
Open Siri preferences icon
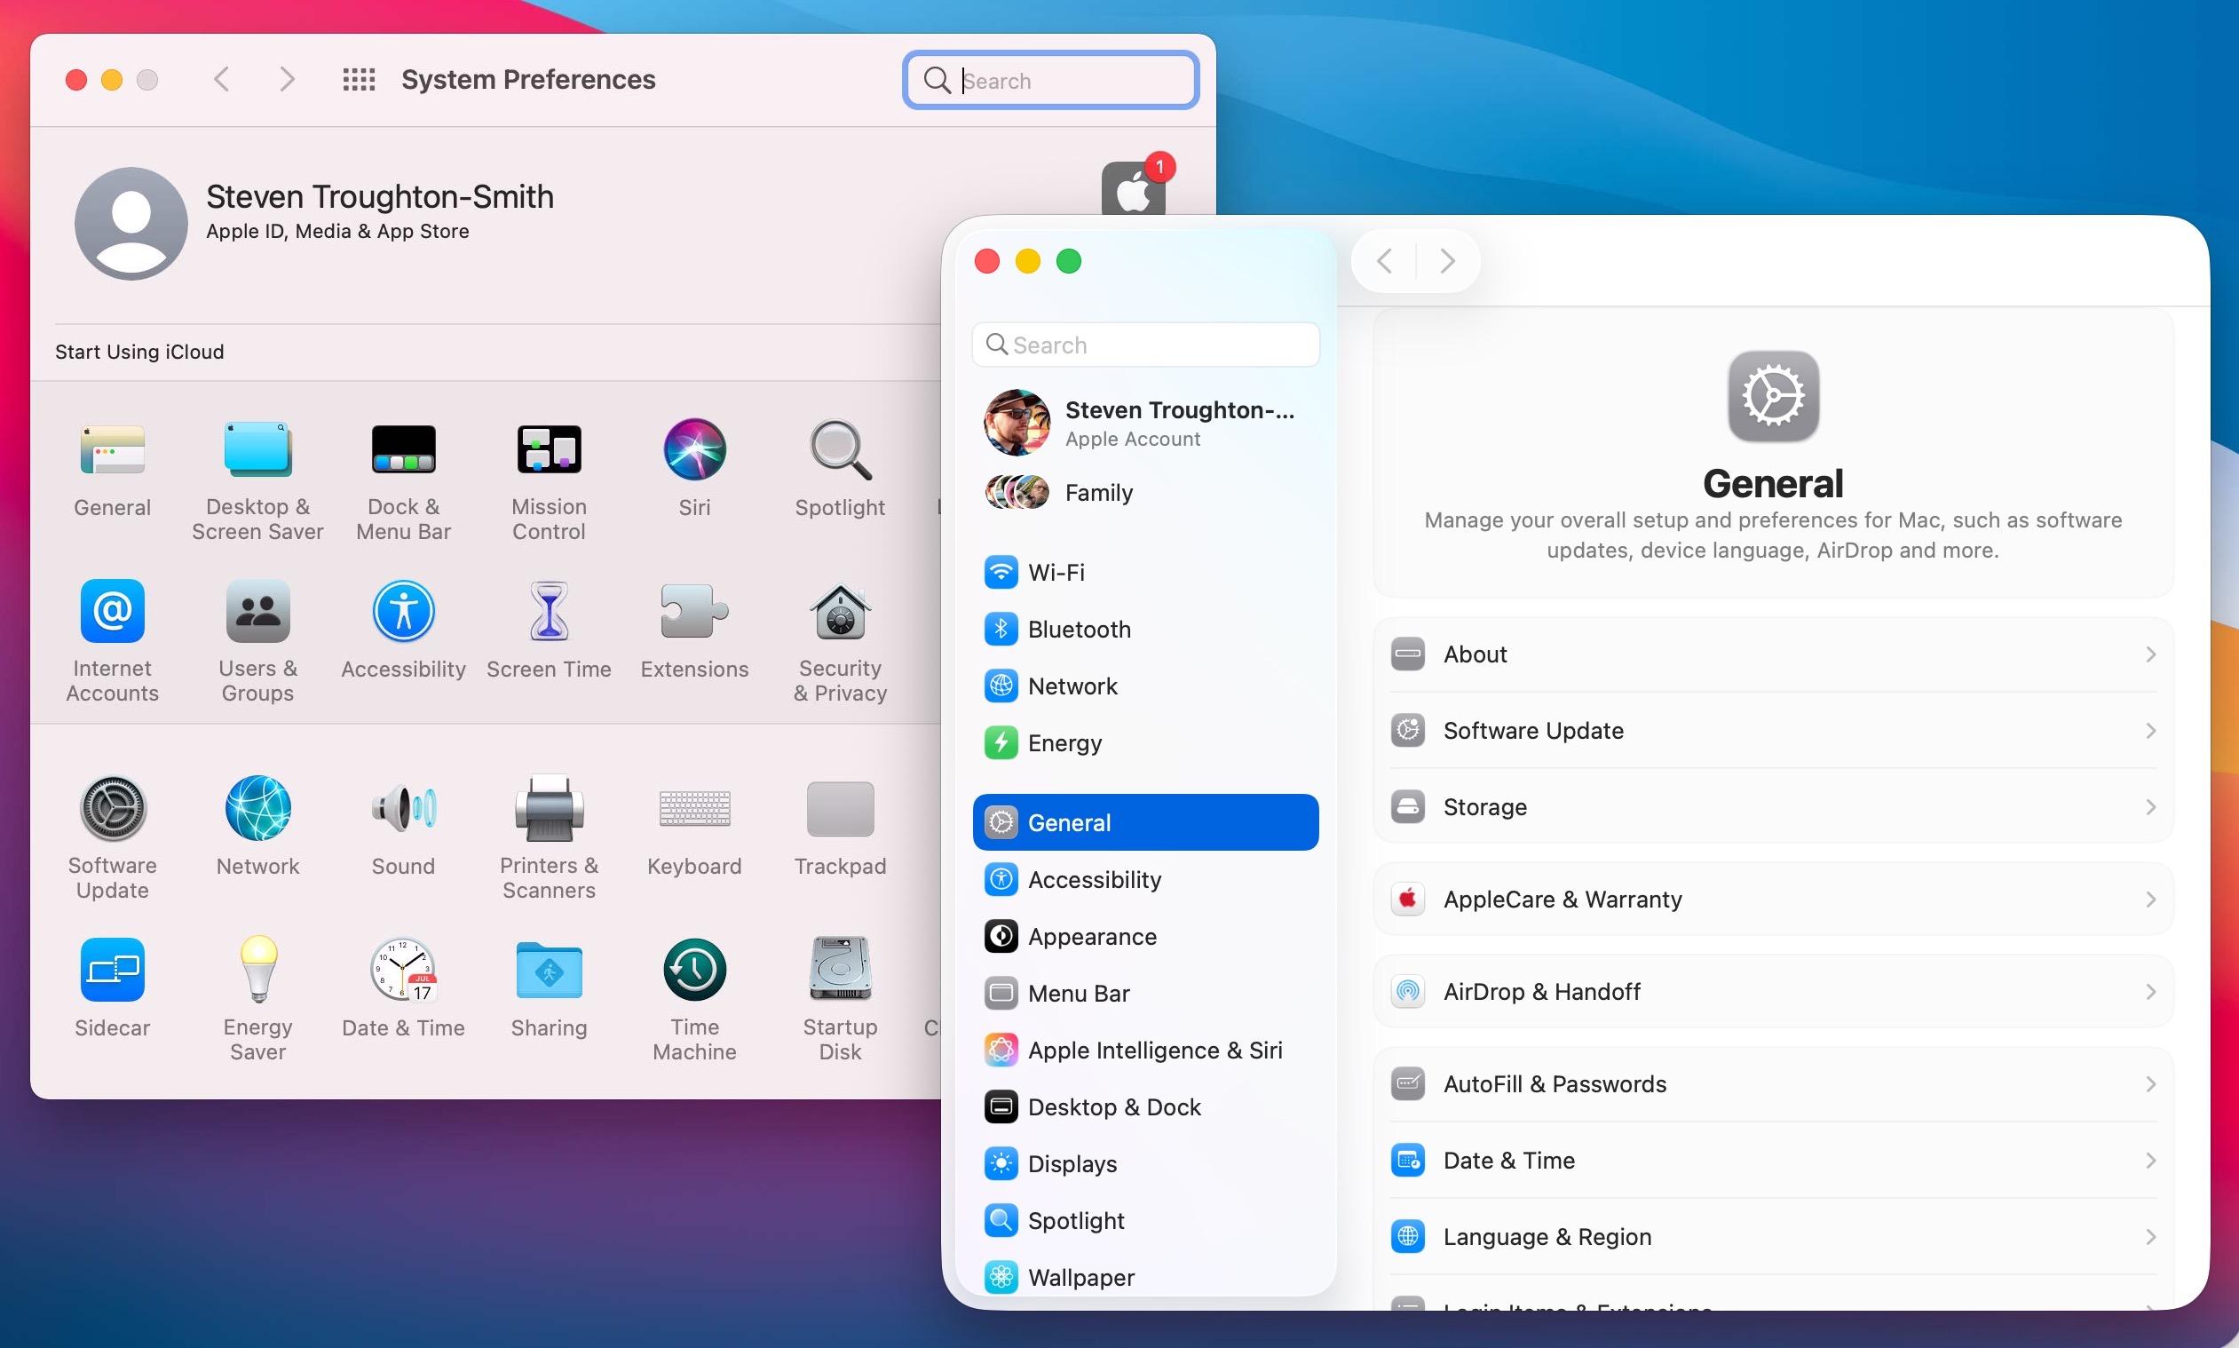pyautogui.click(x=694, y=449)
